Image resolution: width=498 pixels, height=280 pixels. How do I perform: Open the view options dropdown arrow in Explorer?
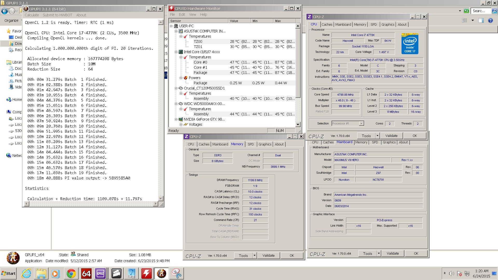(473, 20)
